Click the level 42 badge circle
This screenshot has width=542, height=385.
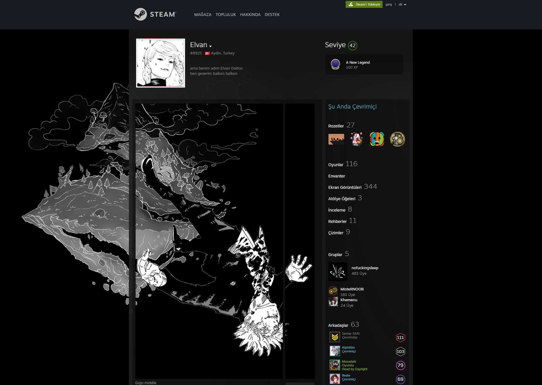[x=353, y=45]
